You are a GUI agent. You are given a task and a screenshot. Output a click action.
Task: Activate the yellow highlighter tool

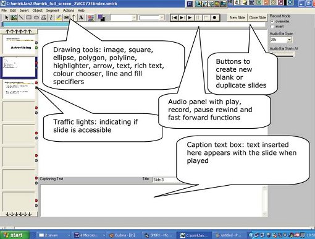(x=59, y=18)
